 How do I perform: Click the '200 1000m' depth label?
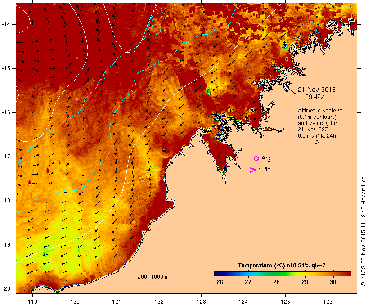coord(153,277)
